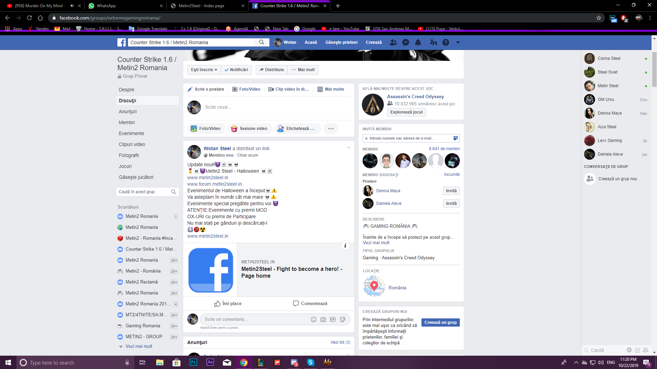Expand shortcuts with Vezi mai mult
Screen dimensions: 657x369
(139, 346)
